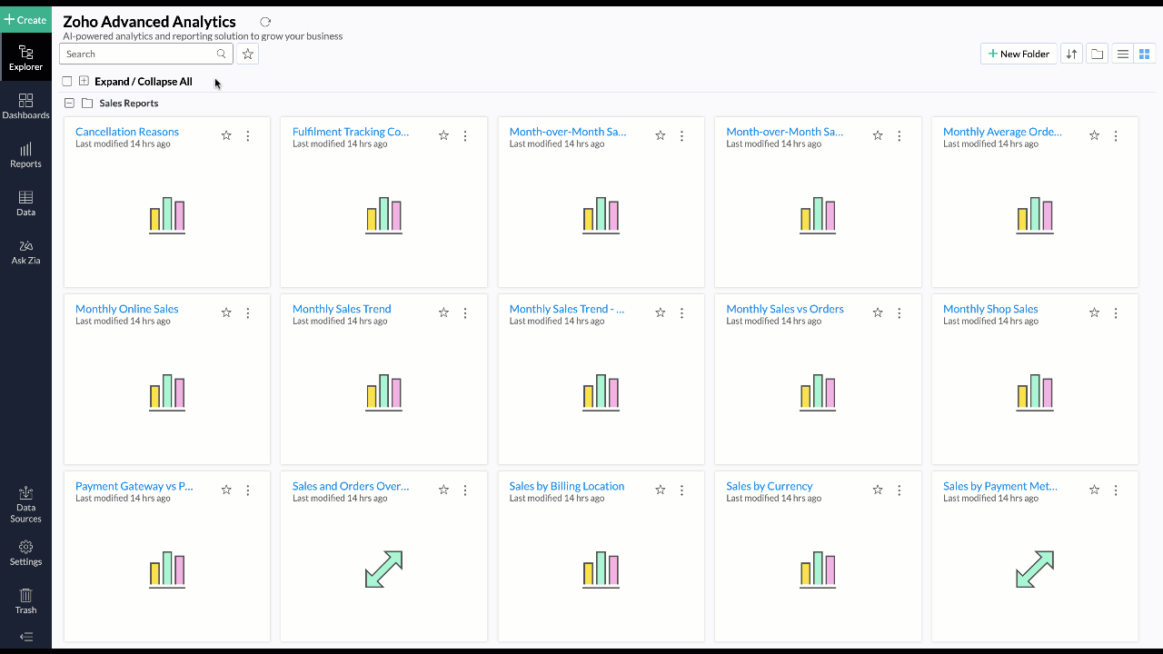Image resolution: width=1163 pixels, height=654 pixels.
Task: Collapse the Sales Reports folder
Action: pos(69,104)
